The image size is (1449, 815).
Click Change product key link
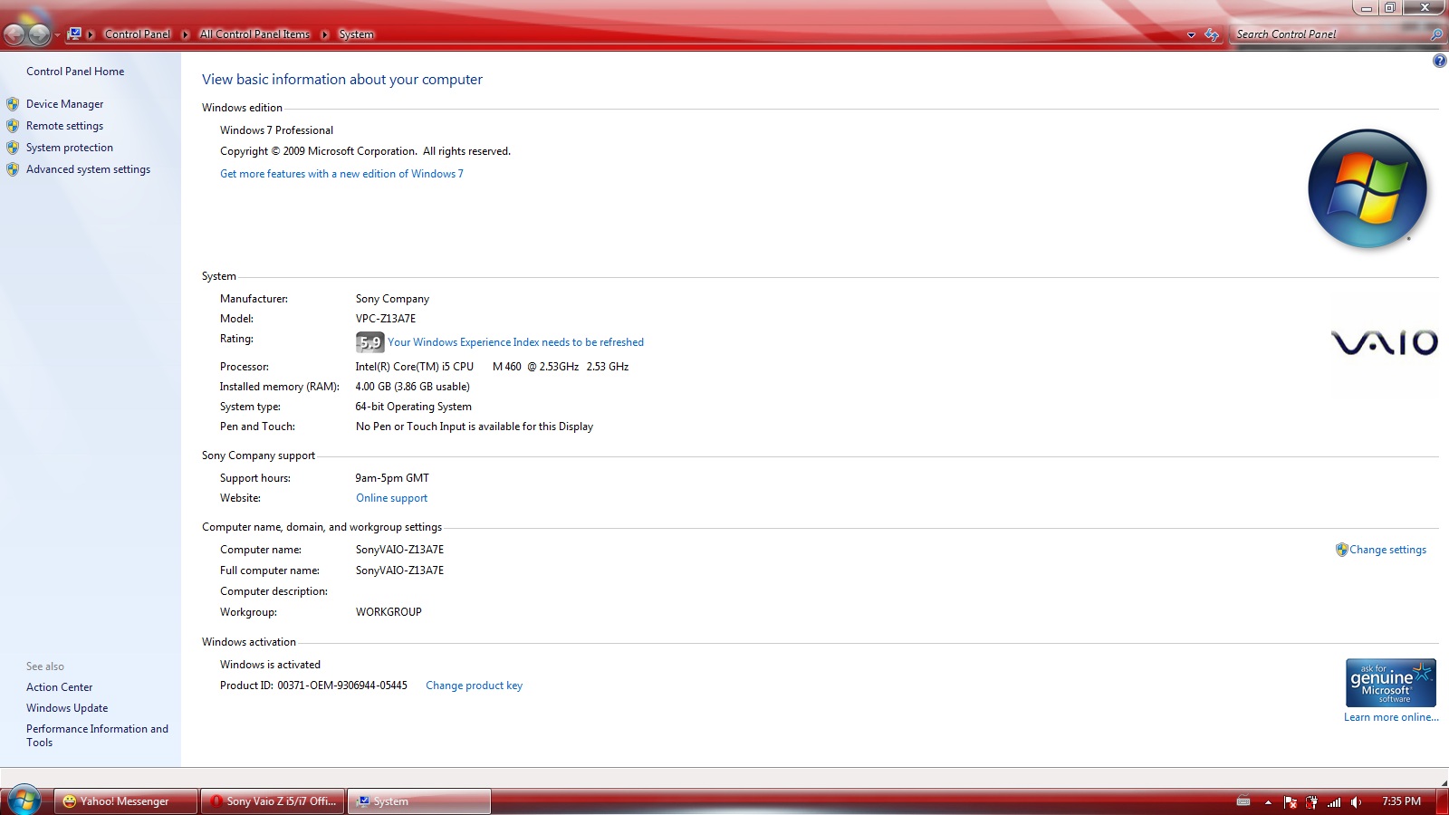[x=474, y=686]
